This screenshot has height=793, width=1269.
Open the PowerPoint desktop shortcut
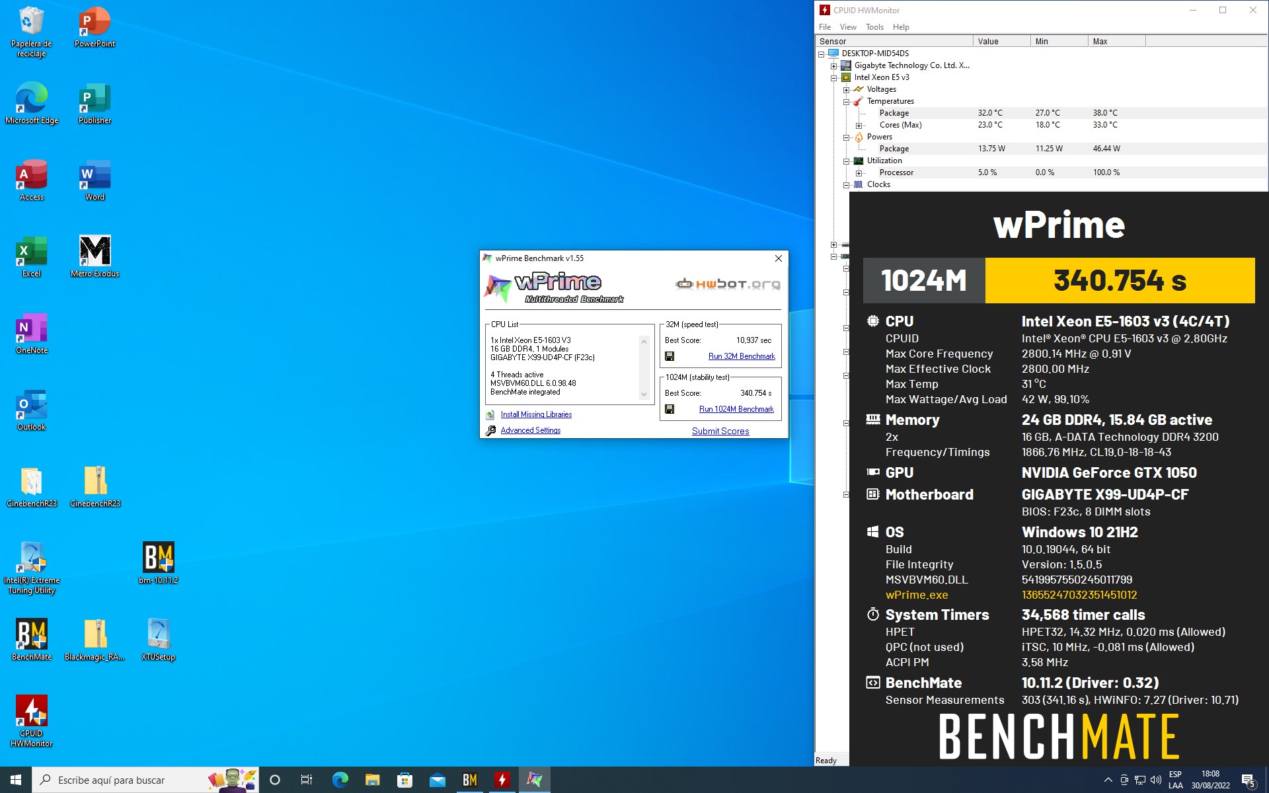pyautogui.click(x=95, y=27)
